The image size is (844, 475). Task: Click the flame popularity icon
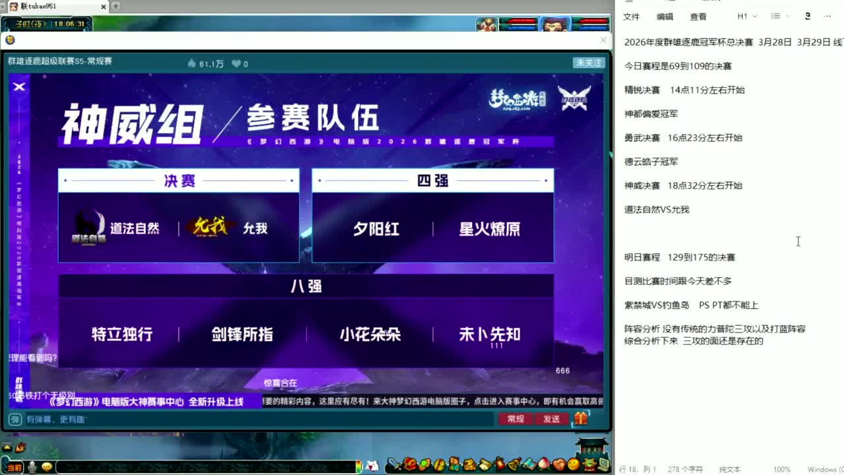192,63
